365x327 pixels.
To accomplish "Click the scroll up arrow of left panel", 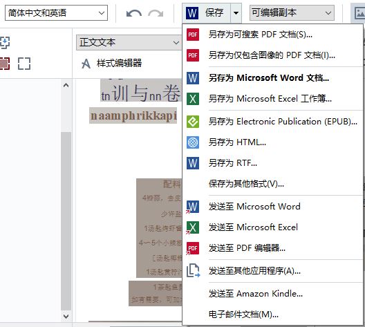I will (66, 86).
